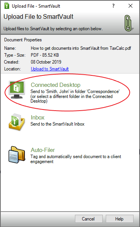Click the Help button at bottom
140x227 pixels.
tap(119, 219)
